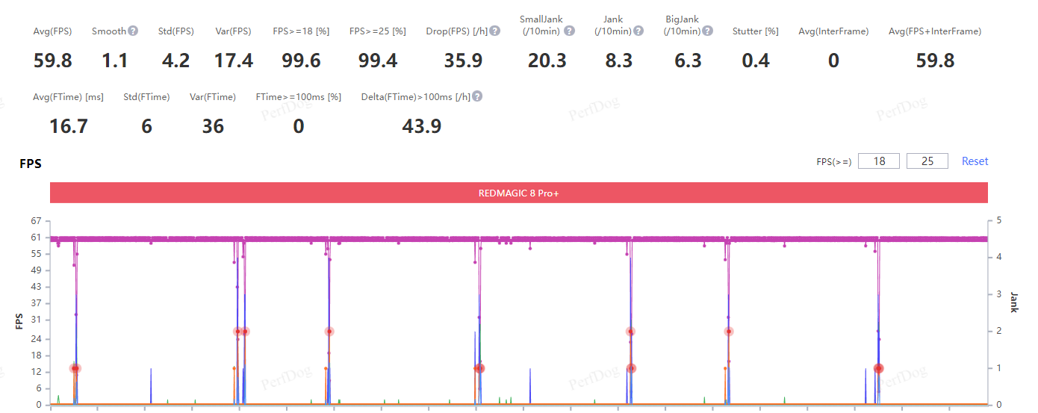The width and height of the screenshot is (1038, 413).
Task: Click the FPS>=18 [%] value 99.6
Action: tap(302, 60)
